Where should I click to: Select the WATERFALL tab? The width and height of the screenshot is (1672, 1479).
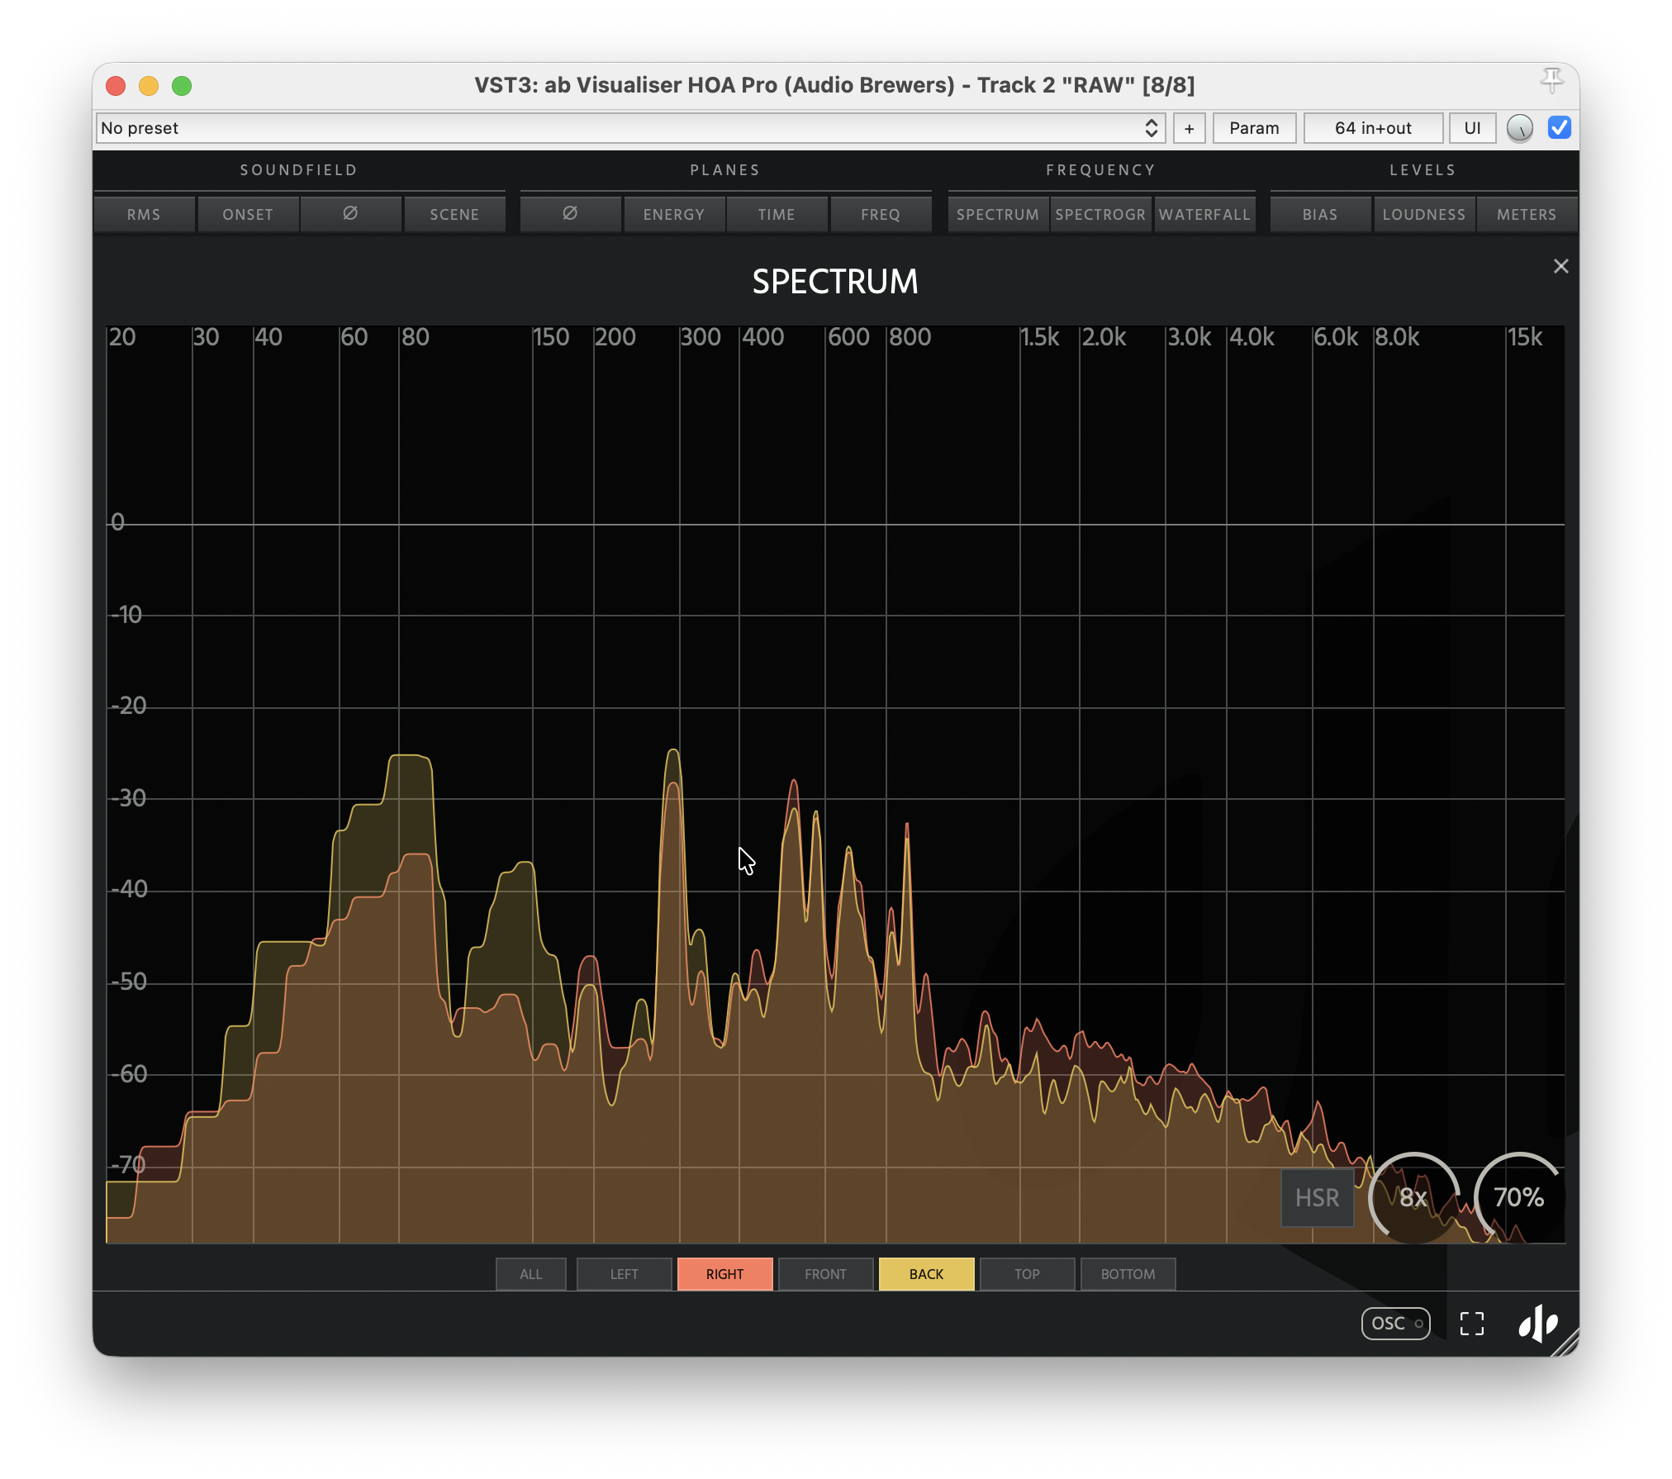1204,214
